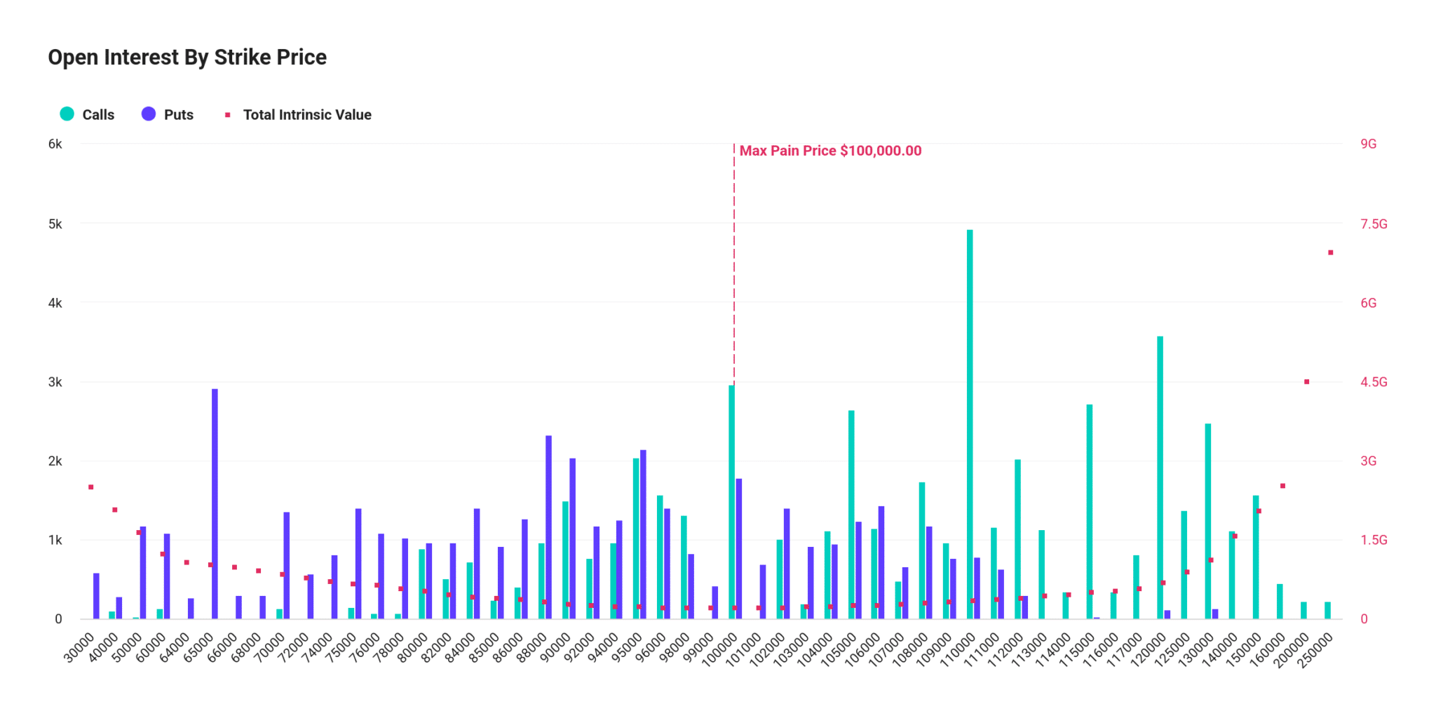The width and height of the screenshot is (1436, 718).
Task: Click the call bar at strike 105000
Action: [x=851, y=515]
